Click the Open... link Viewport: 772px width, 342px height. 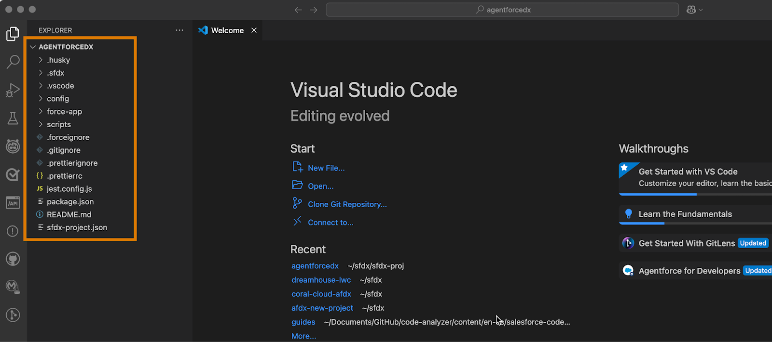pos(321,186)
